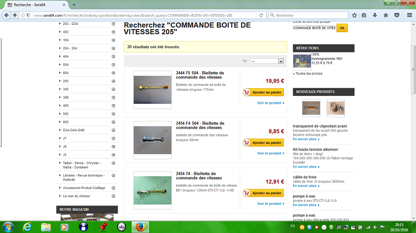Image resolution: width=416 pixels, height=233 pixels.
Task: Reload the page with the refresh icon
Action: (261, 16)
